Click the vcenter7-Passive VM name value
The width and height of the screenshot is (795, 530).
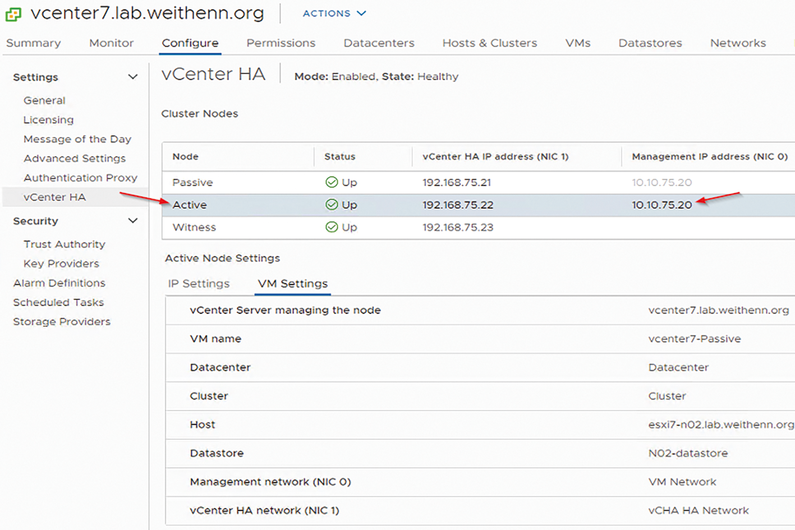[695, 339]
